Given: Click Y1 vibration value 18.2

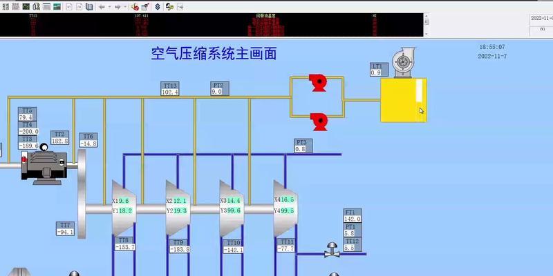Looking at the screenshot, I should [126, 211].
